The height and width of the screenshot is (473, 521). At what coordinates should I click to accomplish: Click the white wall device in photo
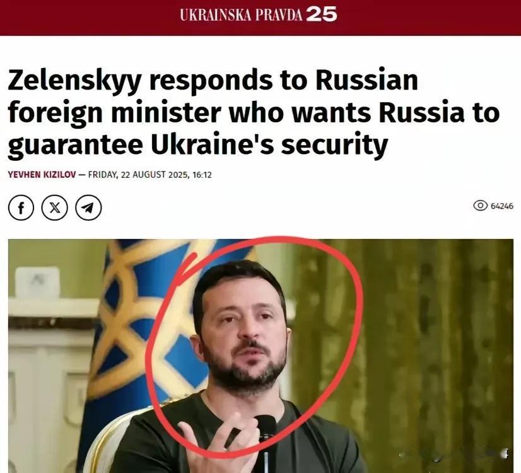pos(38,283)
